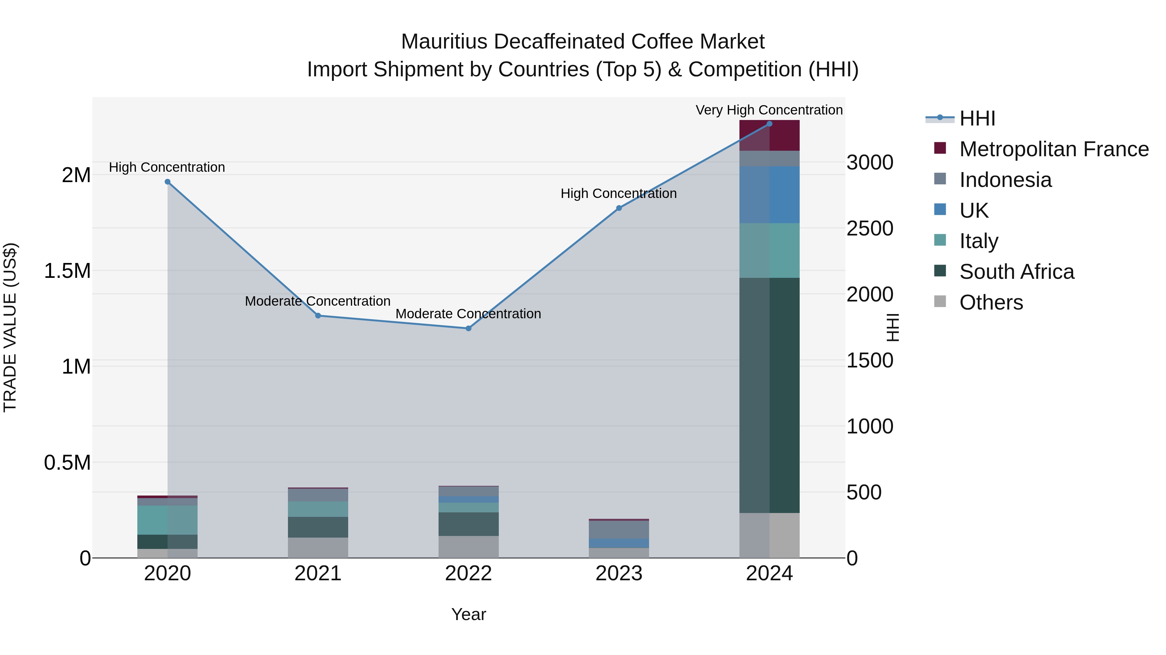Click the 2020 High Concentration label
1166x655 pixels.
(x=167, y=167)
